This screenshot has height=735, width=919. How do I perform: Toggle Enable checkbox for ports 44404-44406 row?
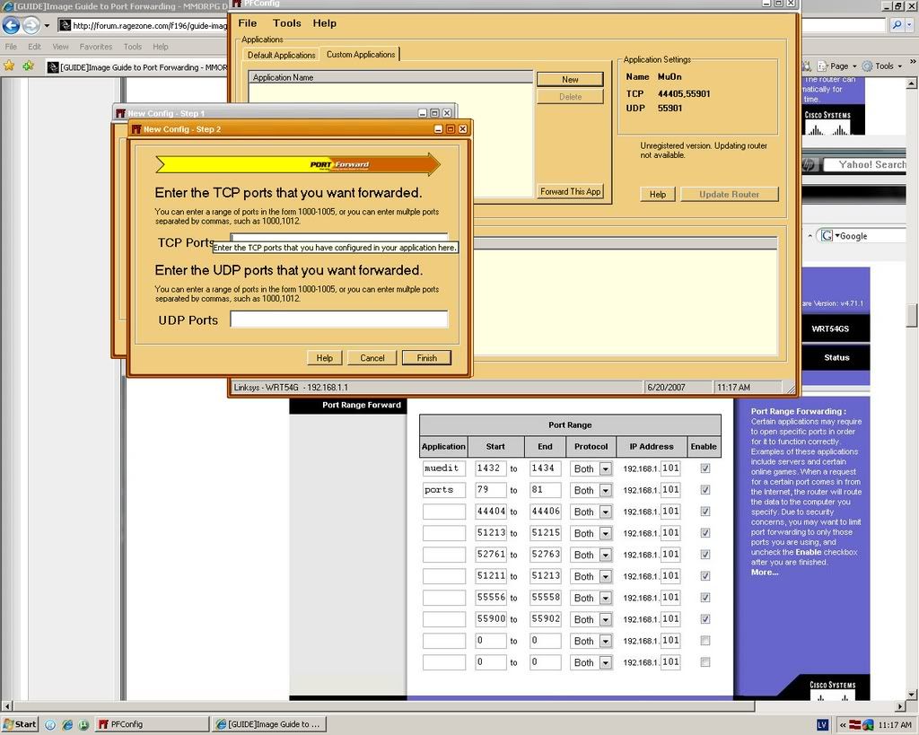pyautogui.click(x=705, y=512)
